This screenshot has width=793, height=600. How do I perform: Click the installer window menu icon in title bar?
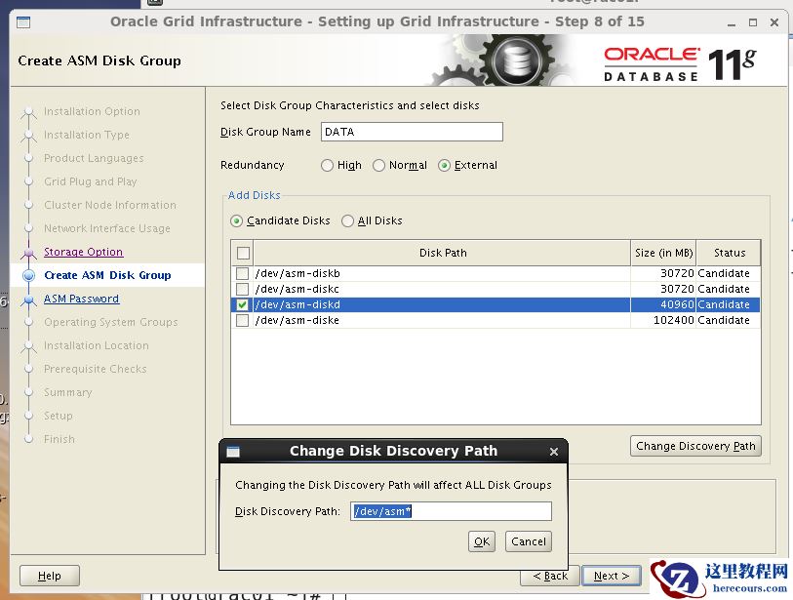point(23,22)
